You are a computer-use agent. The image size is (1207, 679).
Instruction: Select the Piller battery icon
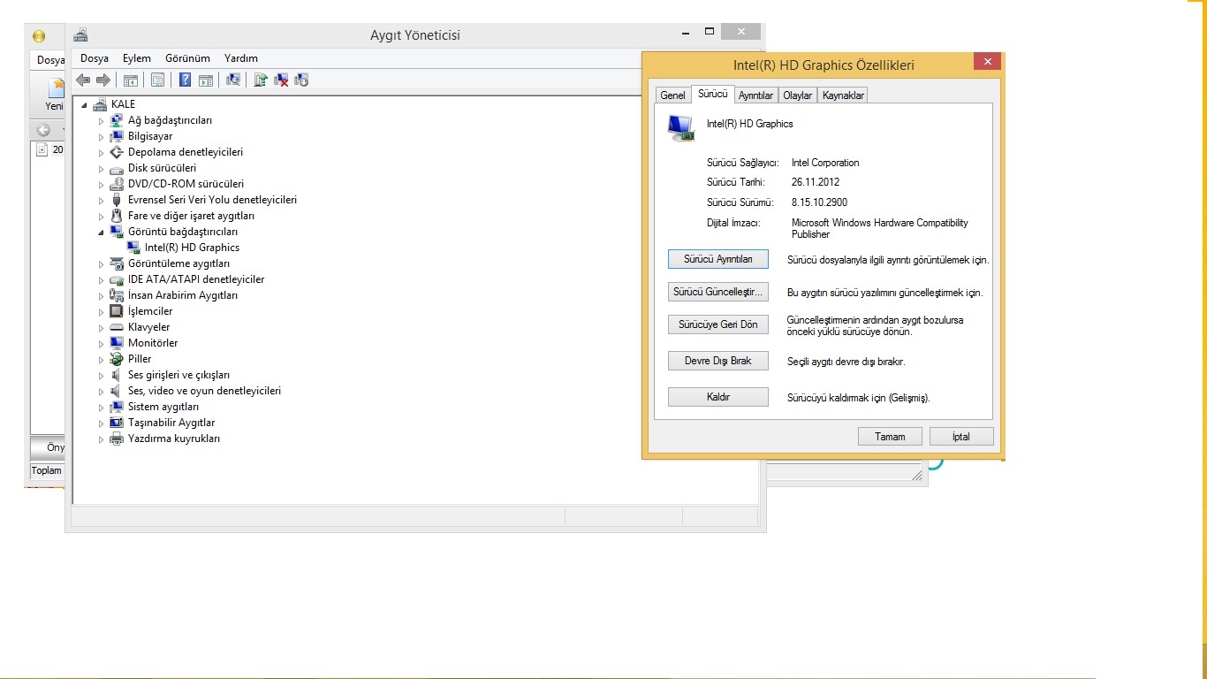(117, 359)
